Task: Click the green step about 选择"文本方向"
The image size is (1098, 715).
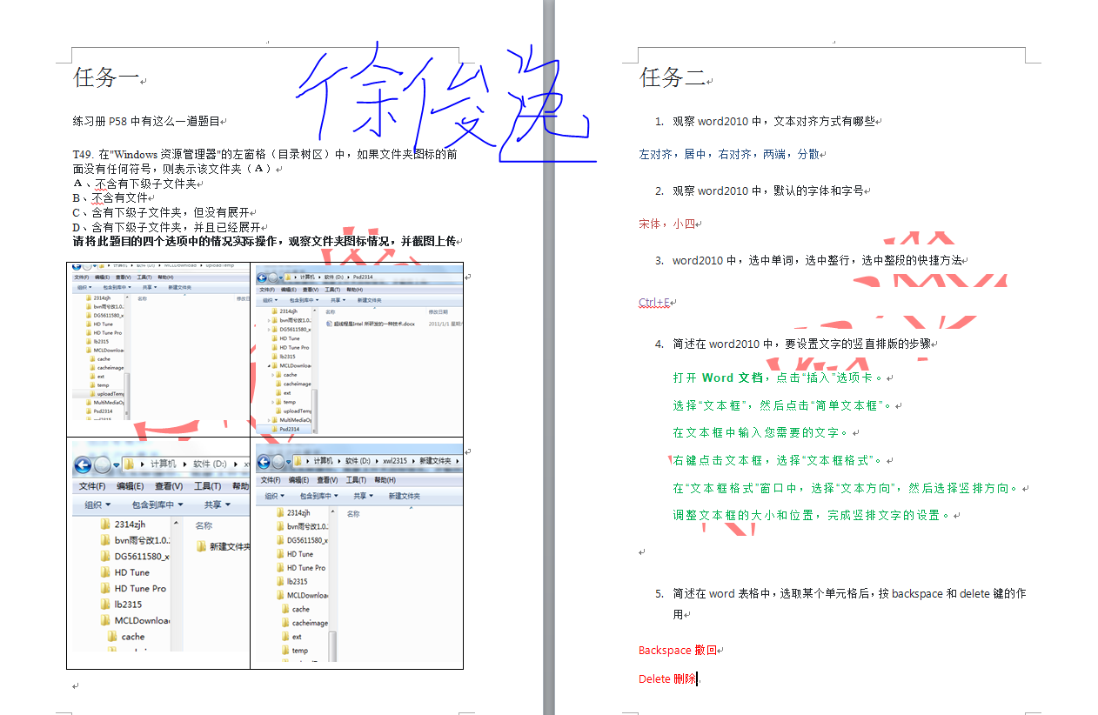Action: pos(847,488)
